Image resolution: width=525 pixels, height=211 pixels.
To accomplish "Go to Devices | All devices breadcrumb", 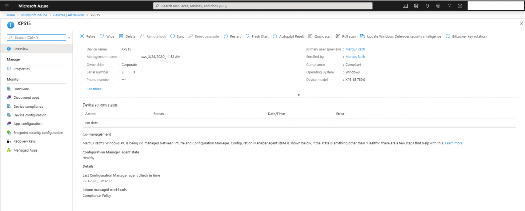I will tap(69, 15).
